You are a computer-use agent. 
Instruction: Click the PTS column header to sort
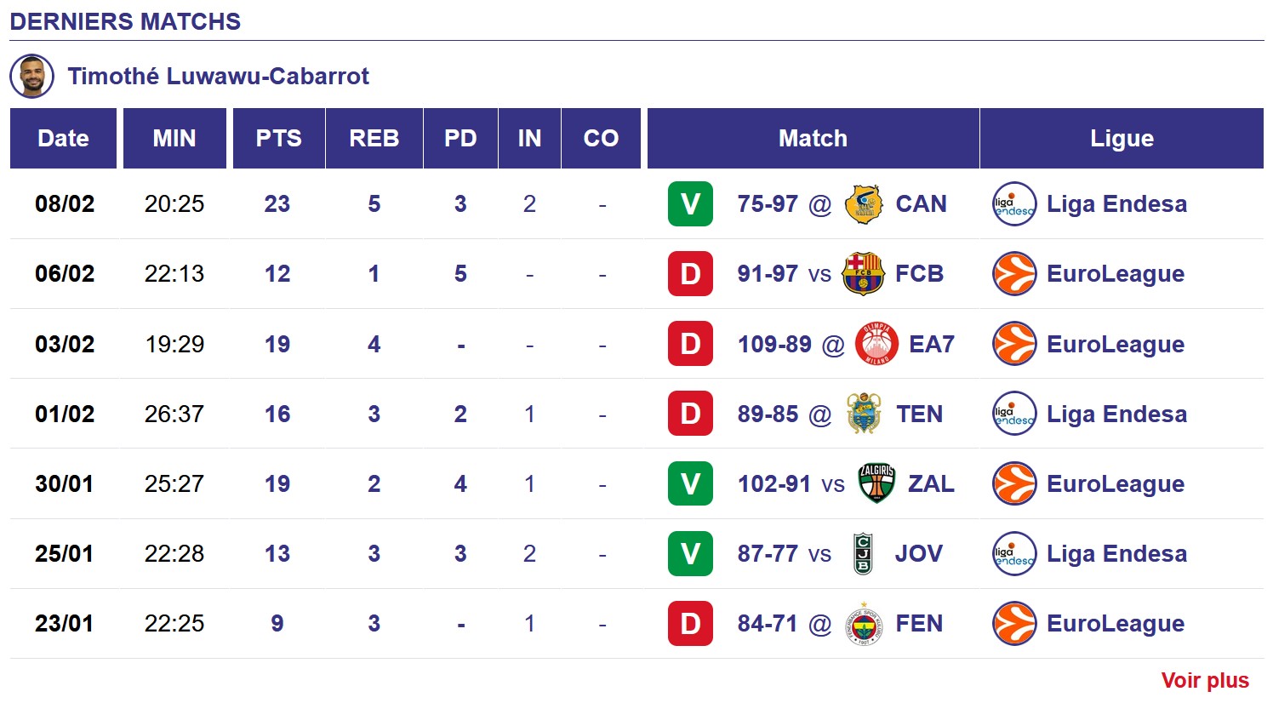click(x=278, y=138)
